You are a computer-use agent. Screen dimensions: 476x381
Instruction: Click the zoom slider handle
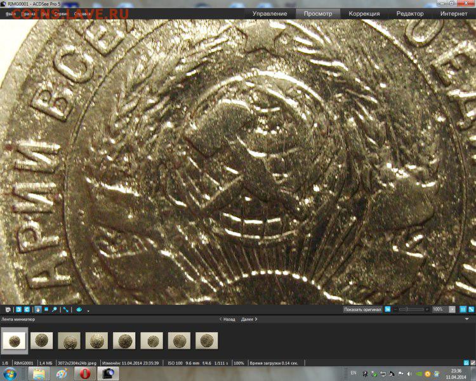tap(407, 309)
